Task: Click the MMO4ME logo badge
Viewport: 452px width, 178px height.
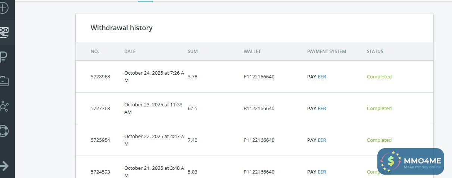Action: [x=411, y=161]
